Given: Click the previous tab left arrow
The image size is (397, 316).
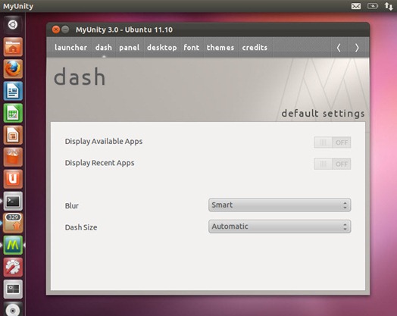Looking at the screenshot, I should [x=339, y=48].
